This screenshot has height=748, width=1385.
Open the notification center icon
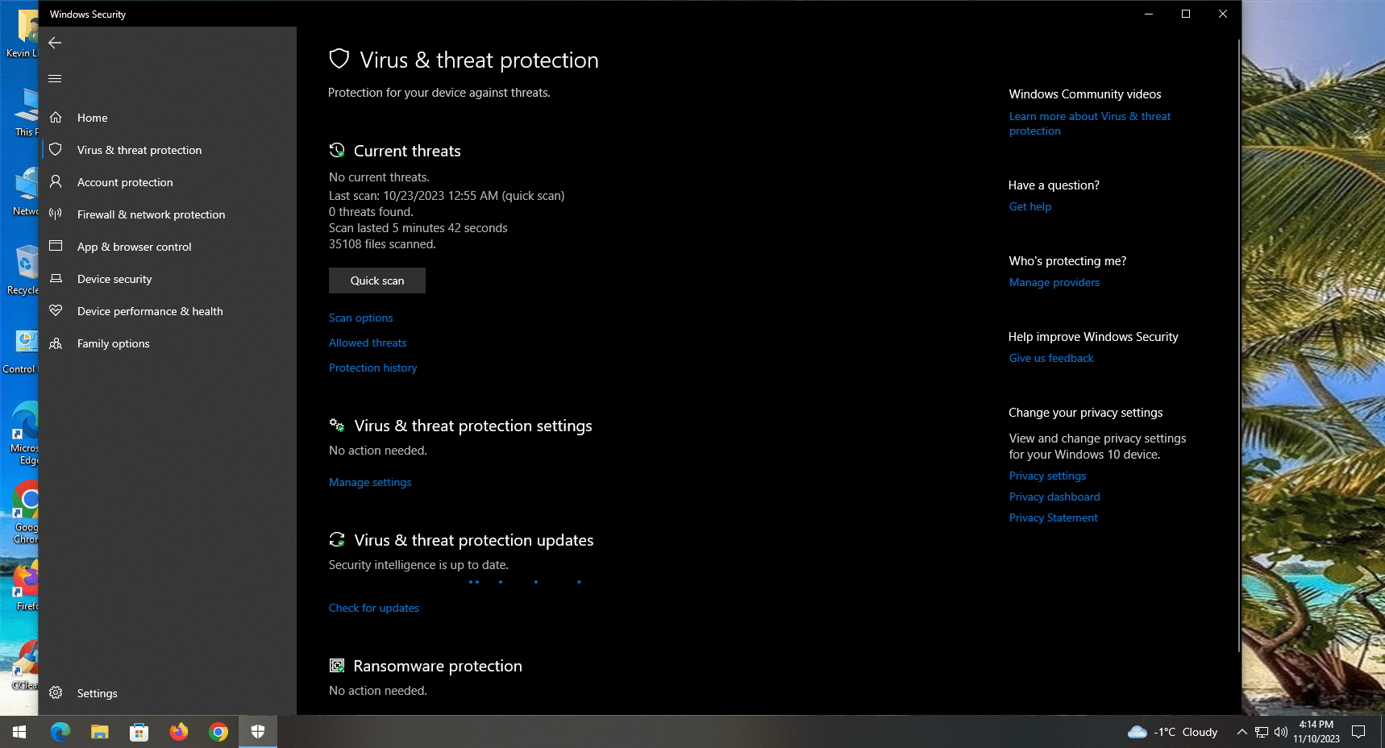point(1358,732)
